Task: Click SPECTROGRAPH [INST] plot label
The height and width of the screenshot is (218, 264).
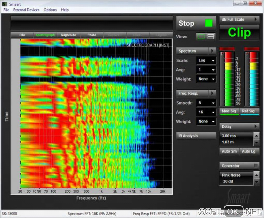Action: [x=148, y=45]
